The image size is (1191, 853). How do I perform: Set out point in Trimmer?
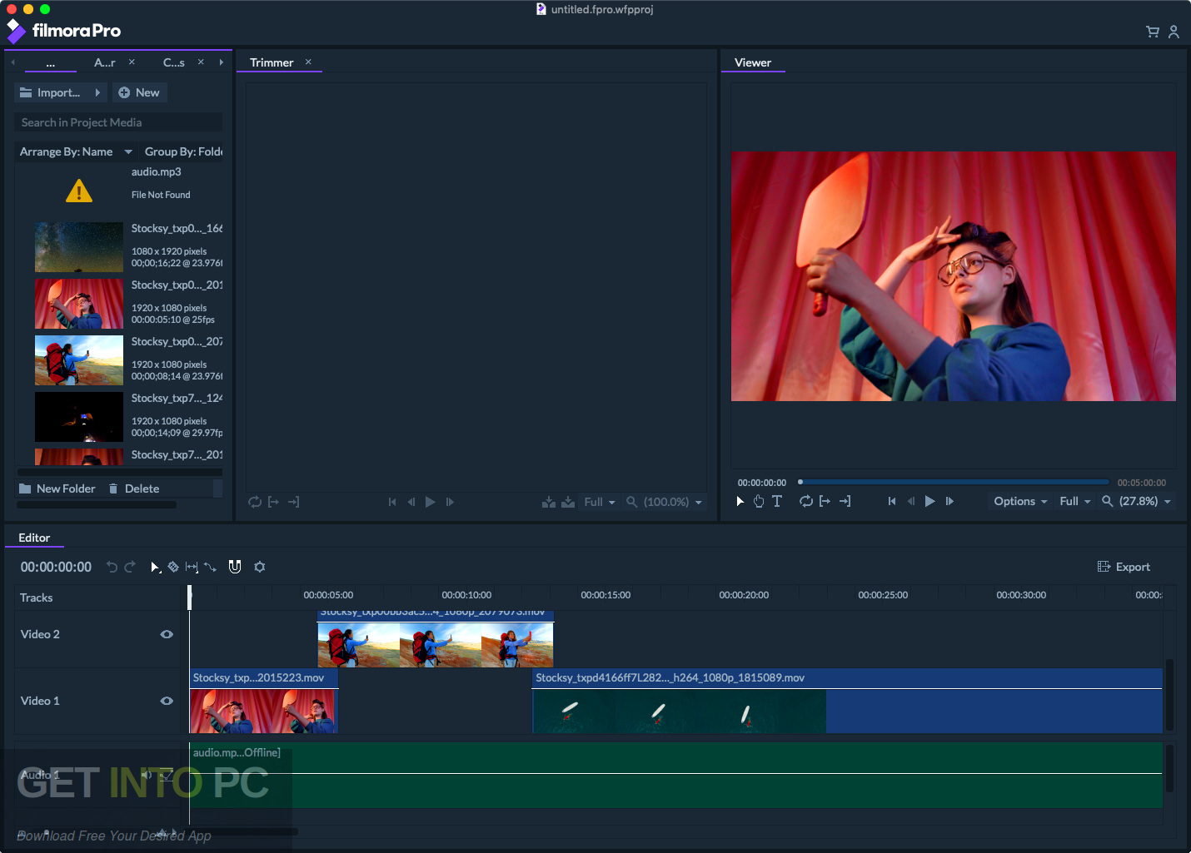point(293,502)
